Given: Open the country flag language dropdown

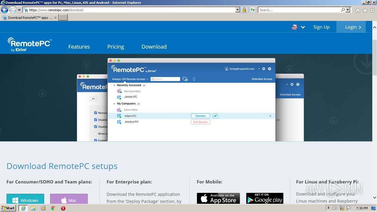Looking at the screenshot, I should (x=298, y=27).
